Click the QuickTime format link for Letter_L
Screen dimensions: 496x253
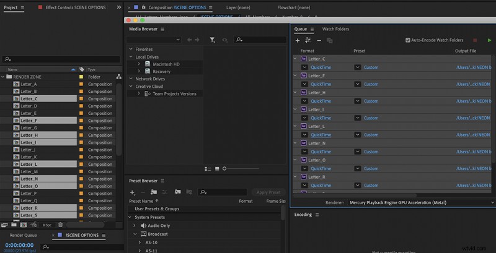point(321,135)
